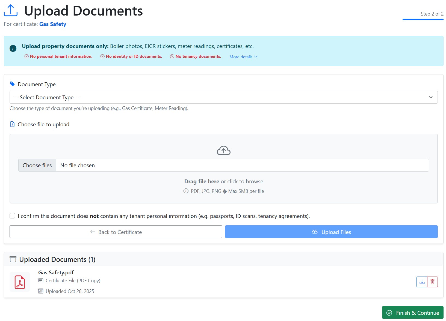Click the upload icon beside Upload Documents heading
Image resolution: width=446 pixels, height=321 pixels.
click(x=10, y=10)
